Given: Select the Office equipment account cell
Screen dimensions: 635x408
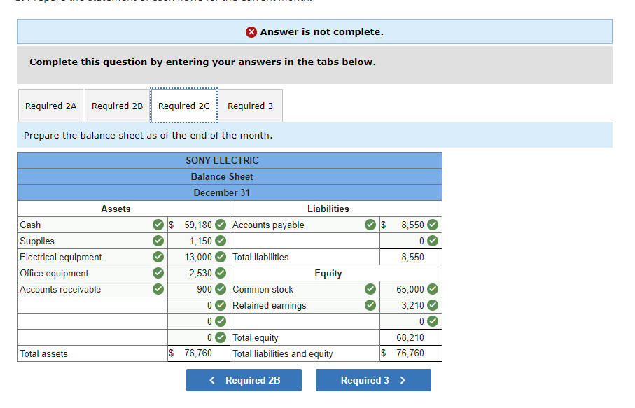Looking at the screenshot, I should click(x=92, y=273).
